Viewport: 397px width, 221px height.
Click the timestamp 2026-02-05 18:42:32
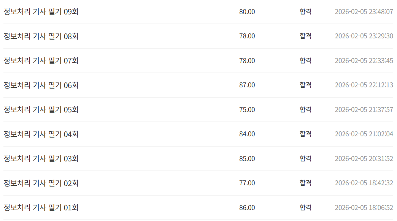point(364,183)
